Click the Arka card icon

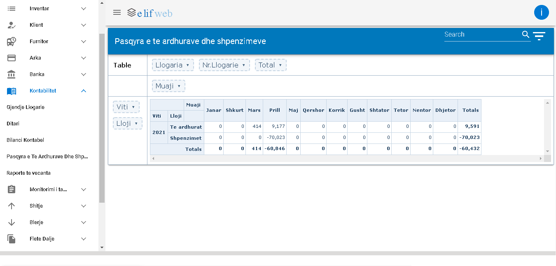pos(12,58)
